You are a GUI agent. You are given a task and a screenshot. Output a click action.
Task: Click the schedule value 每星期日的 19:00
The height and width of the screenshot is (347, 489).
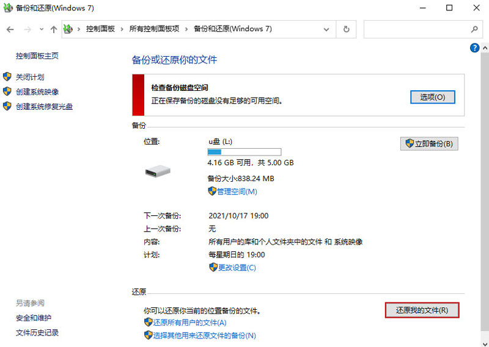237,255
